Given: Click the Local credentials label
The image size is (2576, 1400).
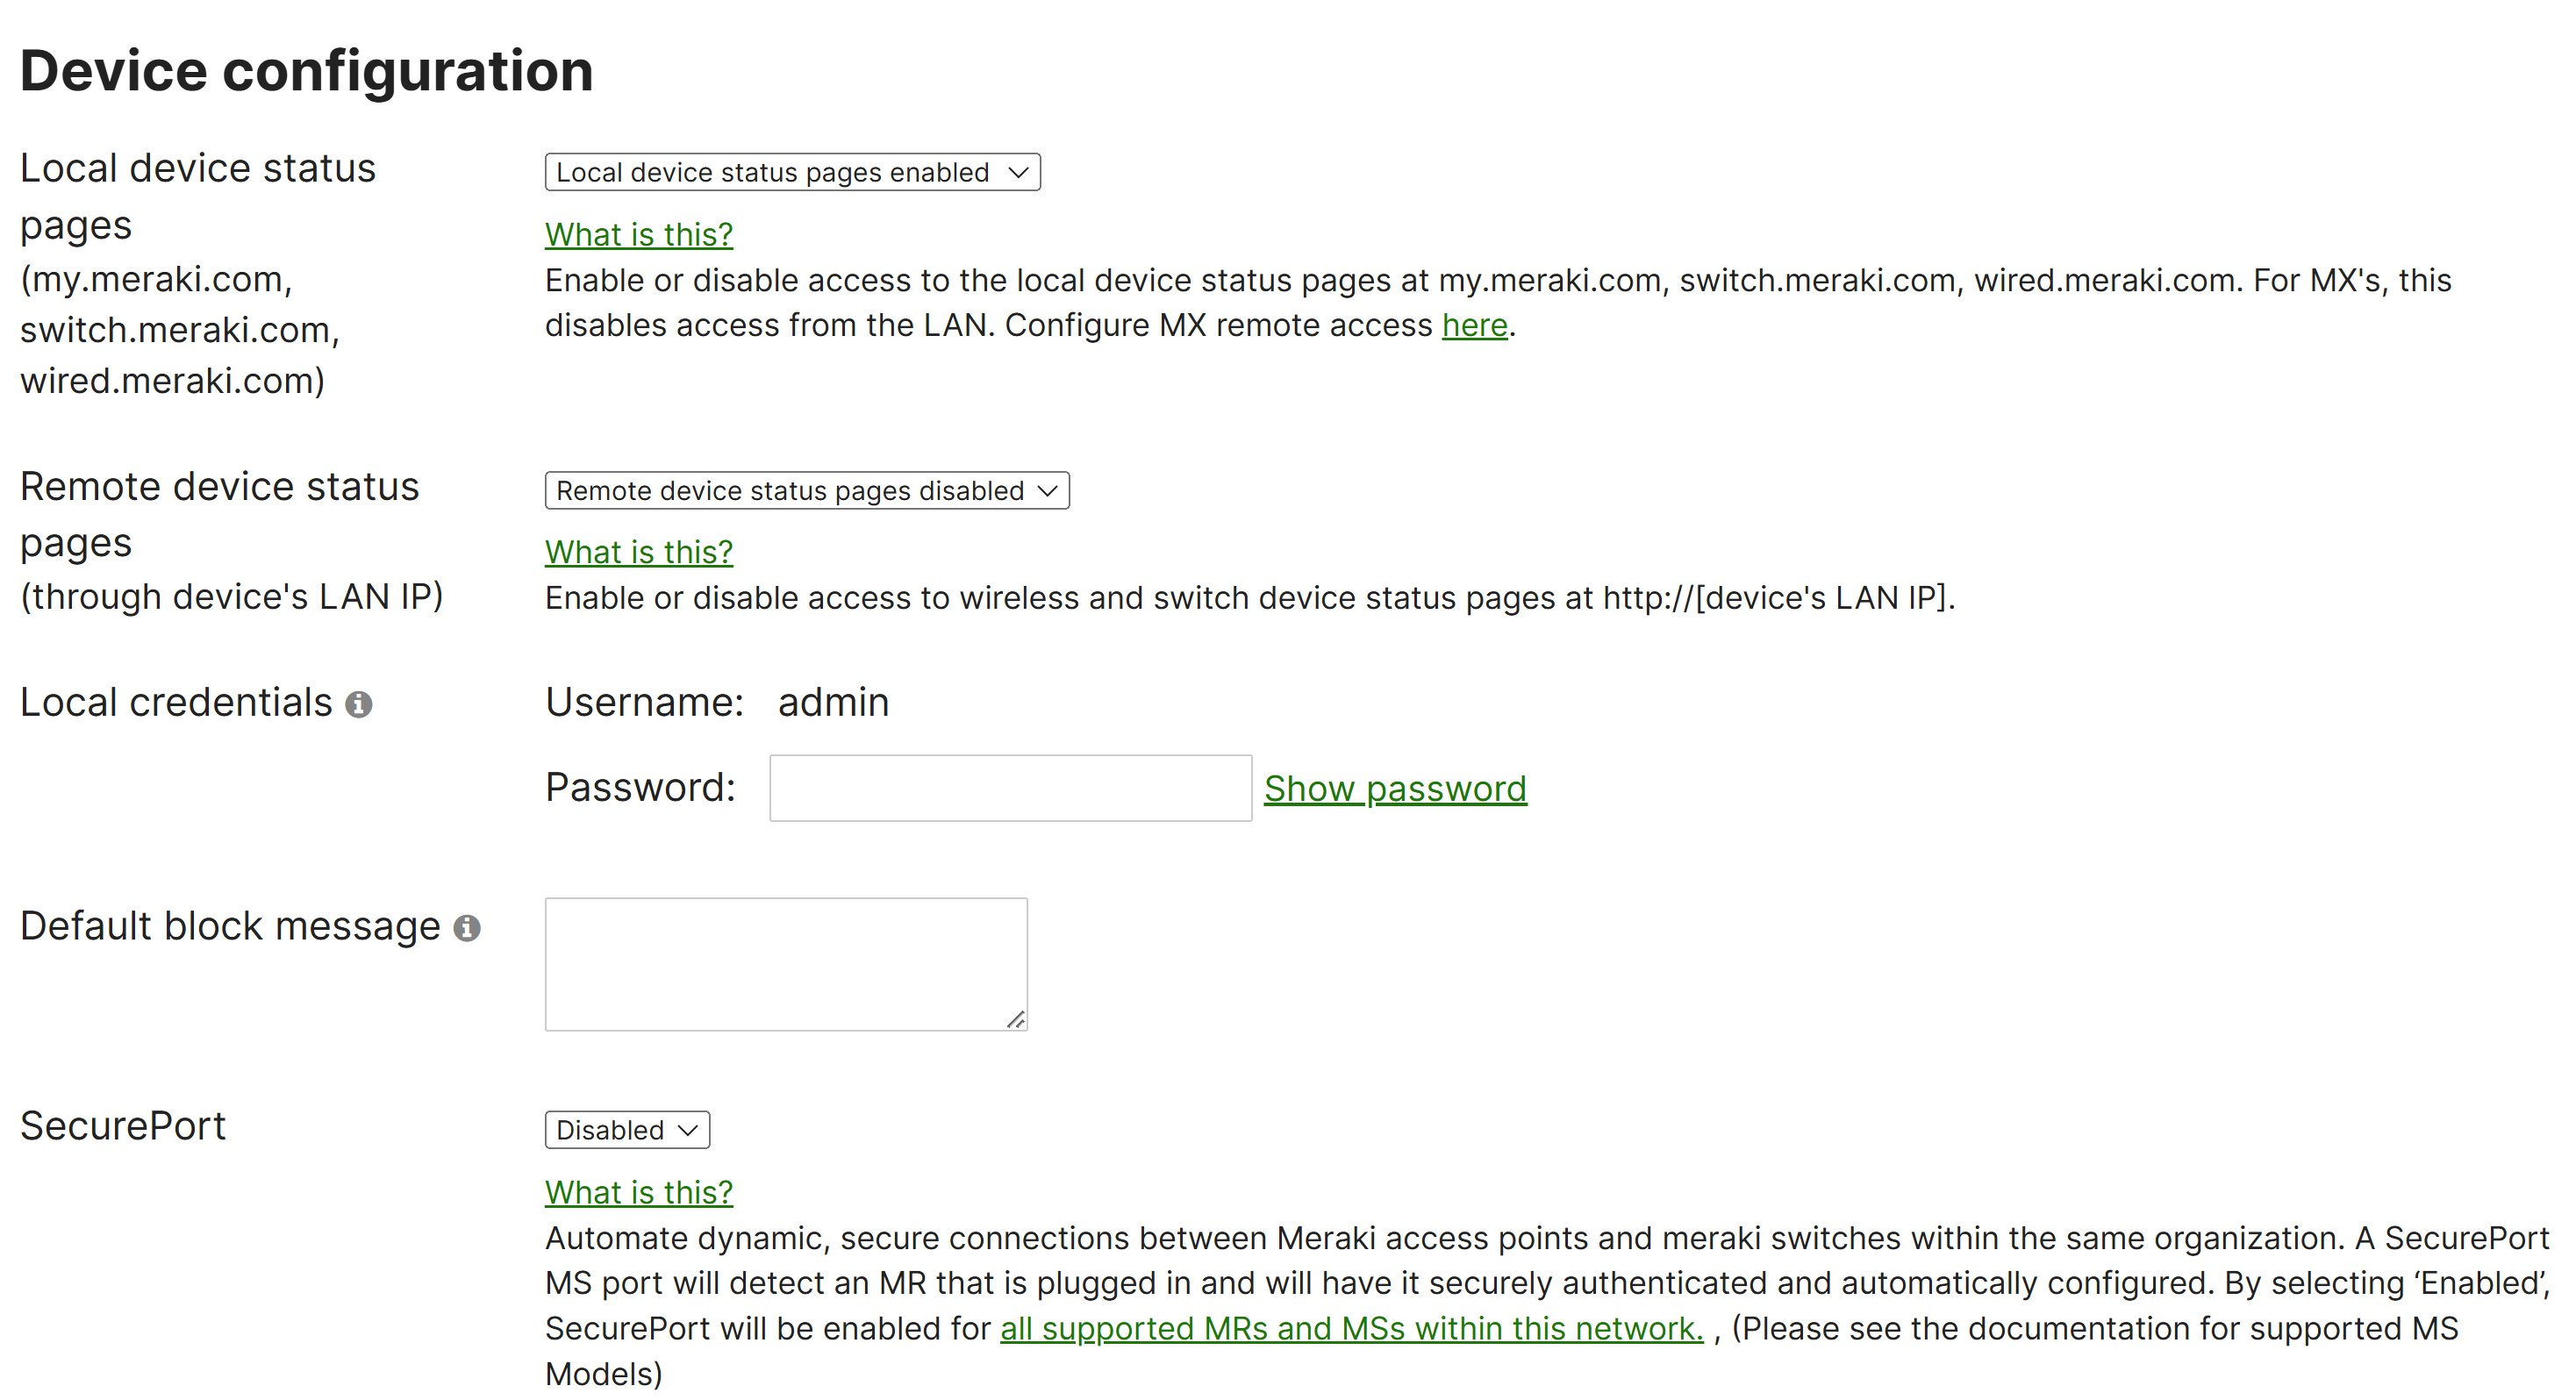Looking at the screenshot, I should tap(176, 702).
